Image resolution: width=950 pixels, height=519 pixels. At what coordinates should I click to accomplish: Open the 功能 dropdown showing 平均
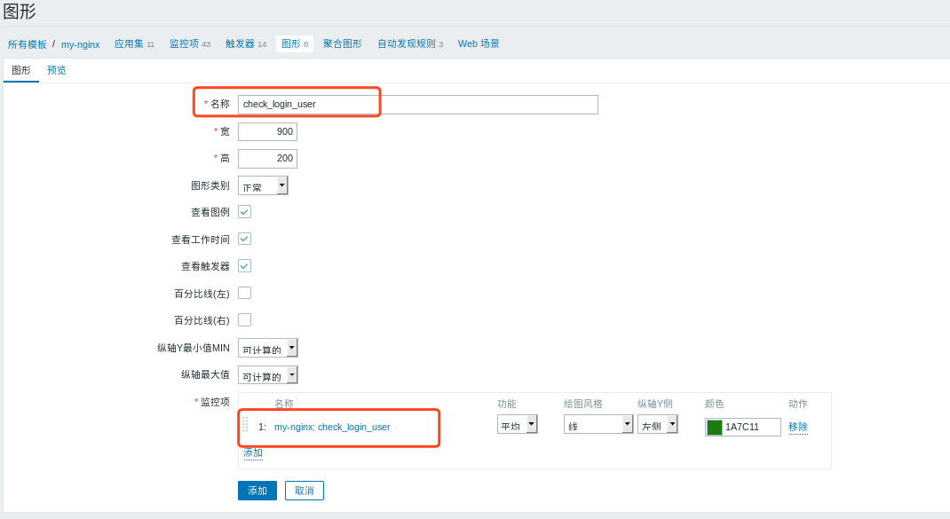coord(517,424)
